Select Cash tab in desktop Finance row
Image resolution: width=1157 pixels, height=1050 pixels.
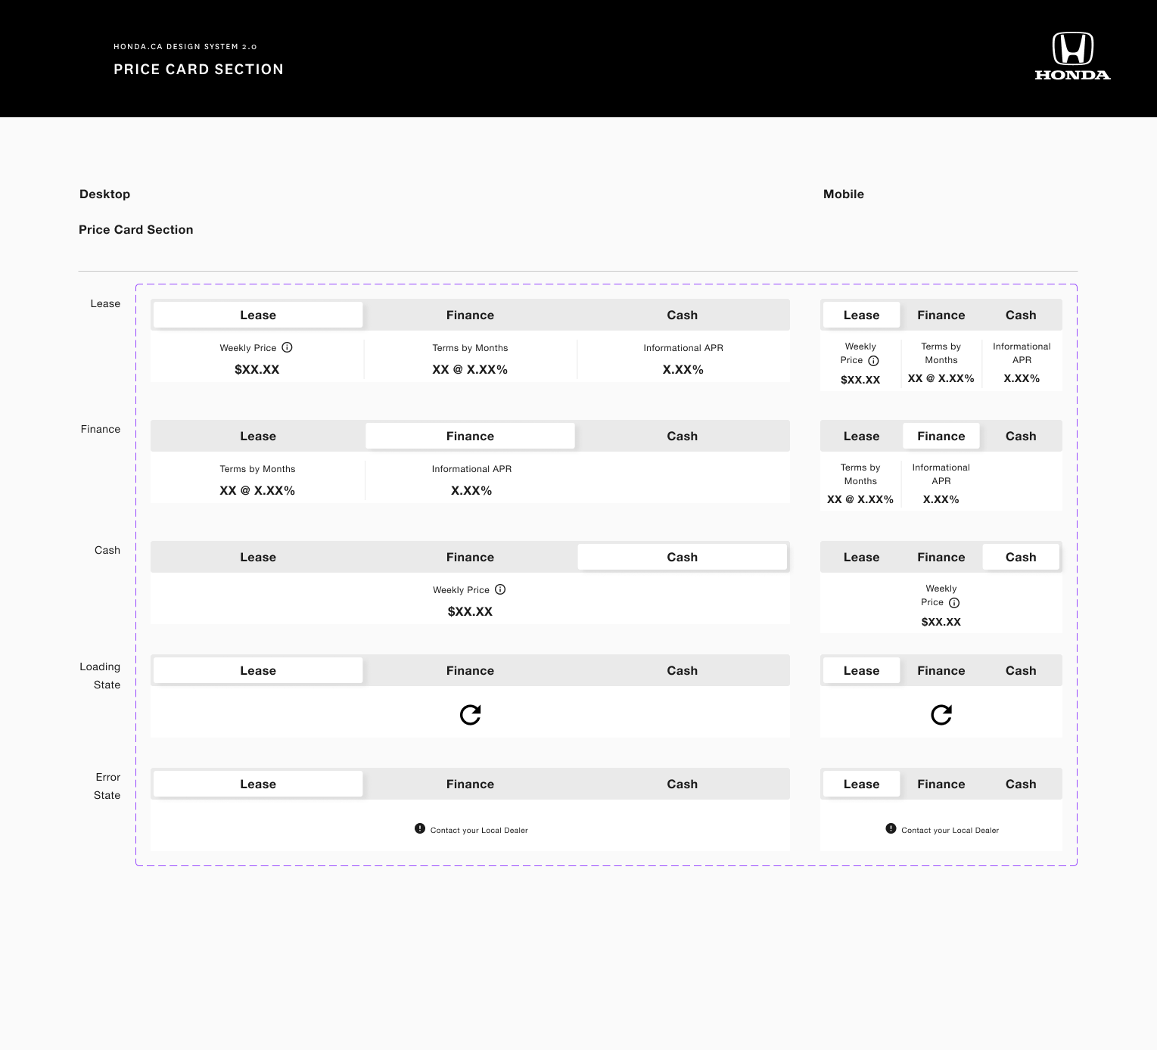tap(682, 436)
